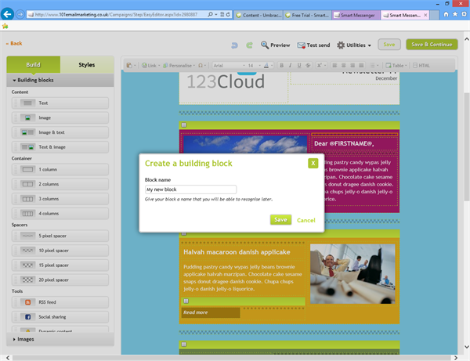Open the Utilities gear menu

(354, 45)
